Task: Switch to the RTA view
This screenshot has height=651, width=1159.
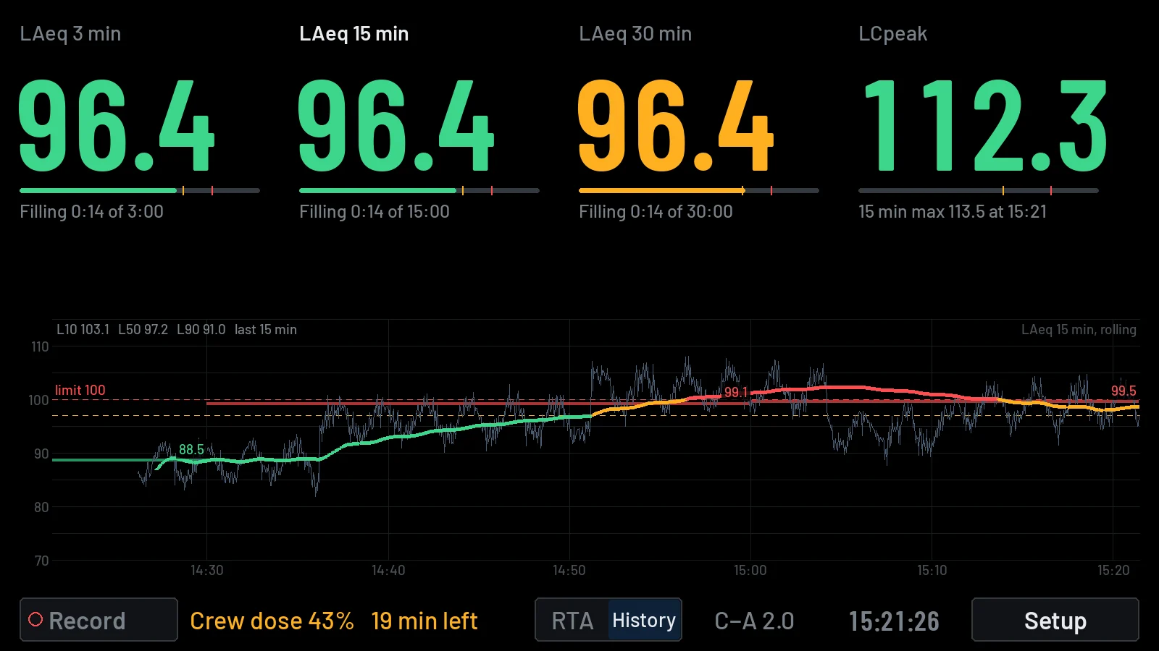Action: 572,621
